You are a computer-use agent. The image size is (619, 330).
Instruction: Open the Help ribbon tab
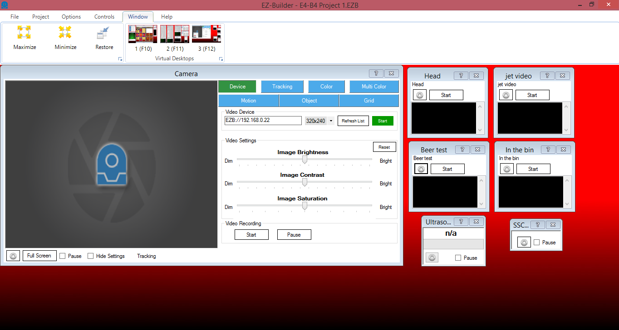click(167, 17)
